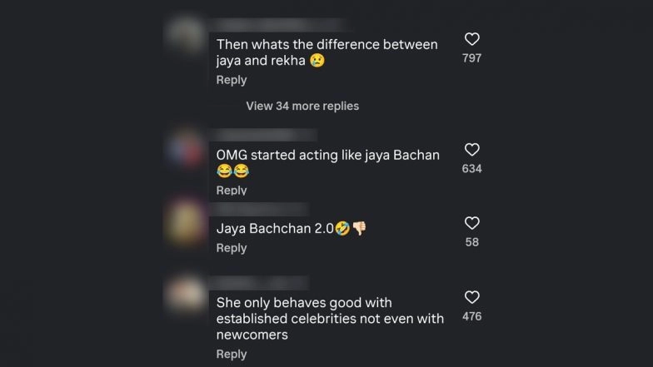Click the 58 likes count
Image resolution: width=653 pixels, height=367 pixels.
471,241
